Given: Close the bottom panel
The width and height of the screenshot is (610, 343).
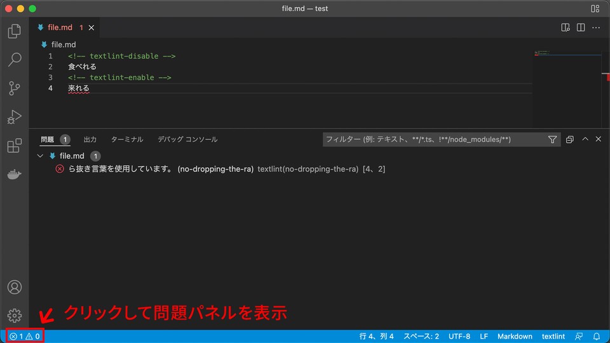Looking at the screenshot, I should pyautogui.click(x=599, y=139).
